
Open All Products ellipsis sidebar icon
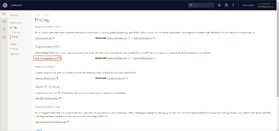click(x=4, y=37)
